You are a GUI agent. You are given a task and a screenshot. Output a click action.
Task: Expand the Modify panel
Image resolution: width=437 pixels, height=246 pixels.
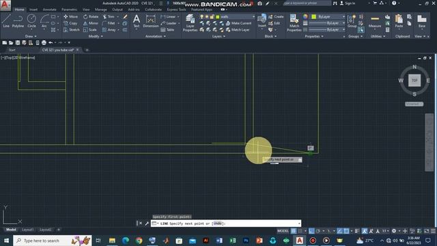96,36
